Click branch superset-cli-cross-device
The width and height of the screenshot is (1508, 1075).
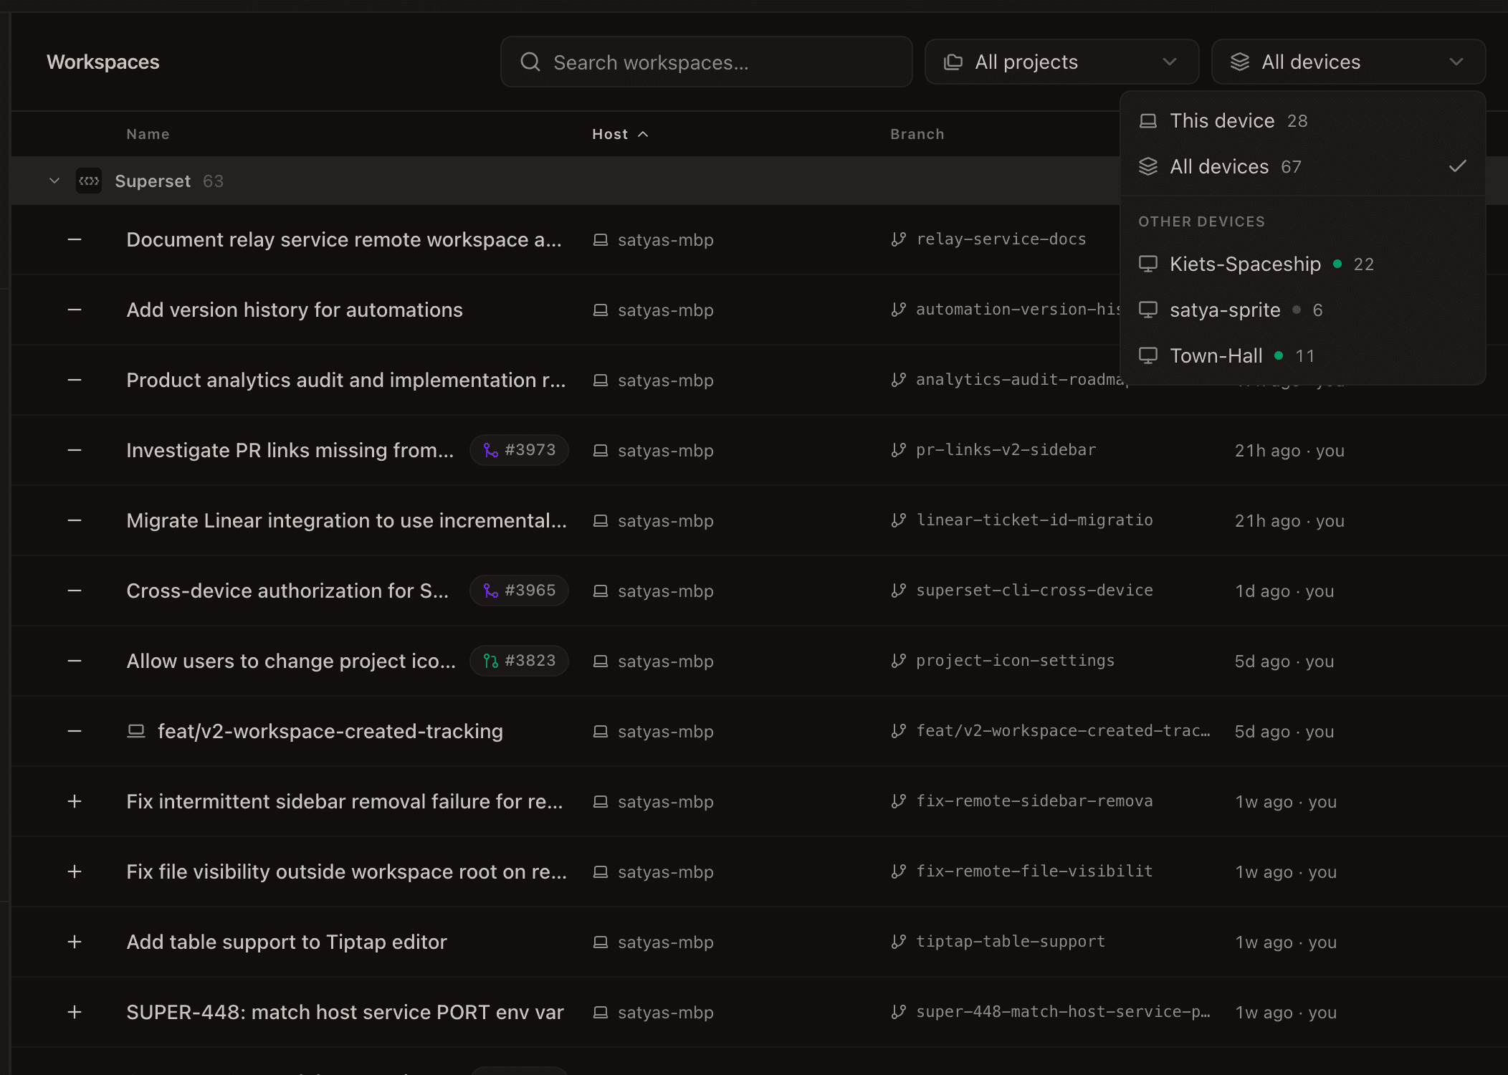coord(1035,591)
